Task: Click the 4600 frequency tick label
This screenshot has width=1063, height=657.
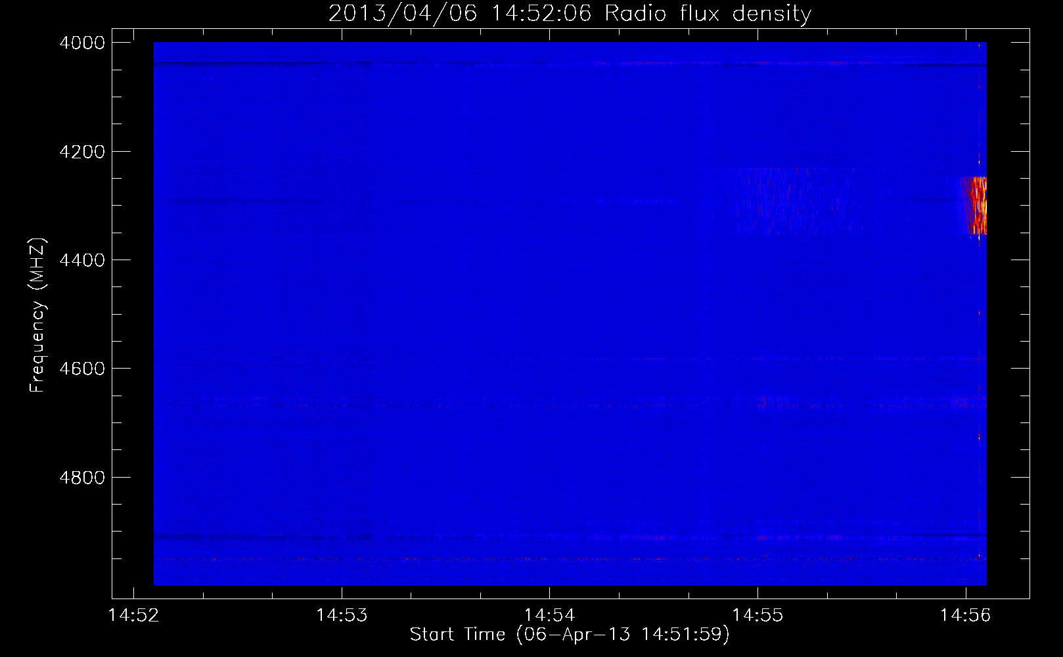Action: [82, 369]
